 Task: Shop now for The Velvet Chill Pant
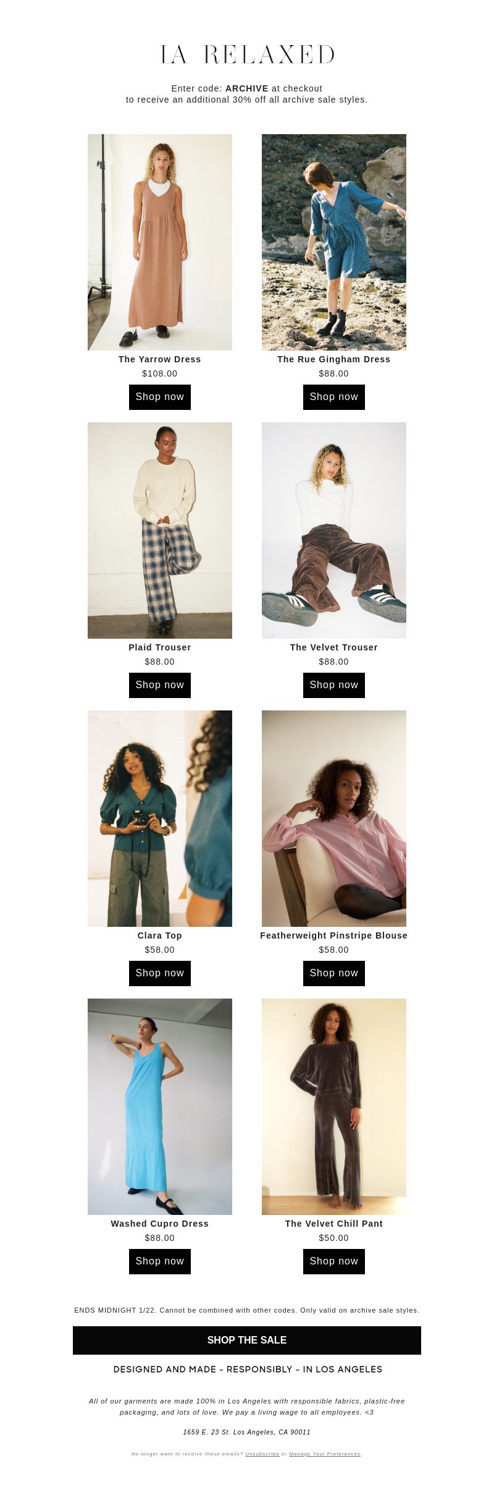[x=334, y=1261]
